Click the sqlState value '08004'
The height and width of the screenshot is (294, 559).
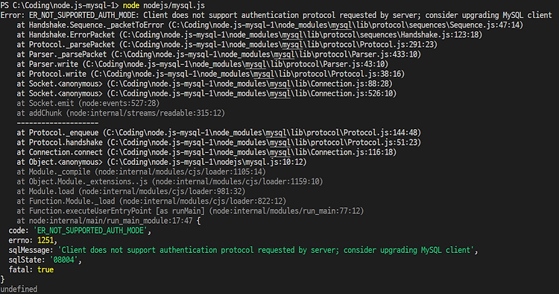click(x=64, y=260)
